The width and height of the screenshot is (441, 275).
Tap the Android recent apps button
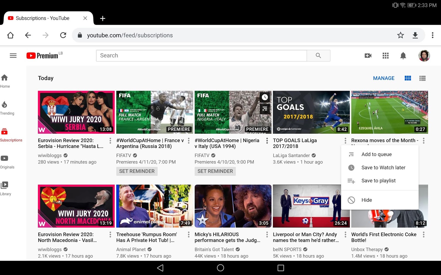281,268
